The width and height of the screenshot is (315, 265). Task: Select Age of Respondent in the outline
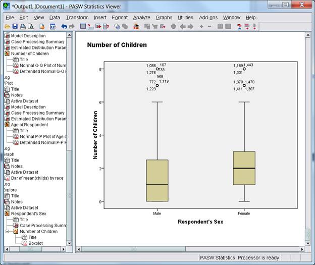[29, 125]
